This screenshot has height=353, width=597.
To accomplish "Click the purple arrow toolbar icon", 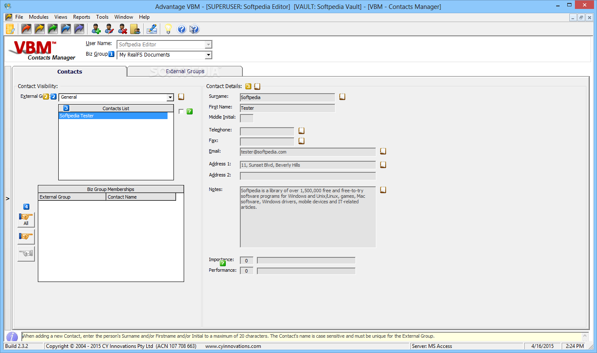I will click(79, 29).
